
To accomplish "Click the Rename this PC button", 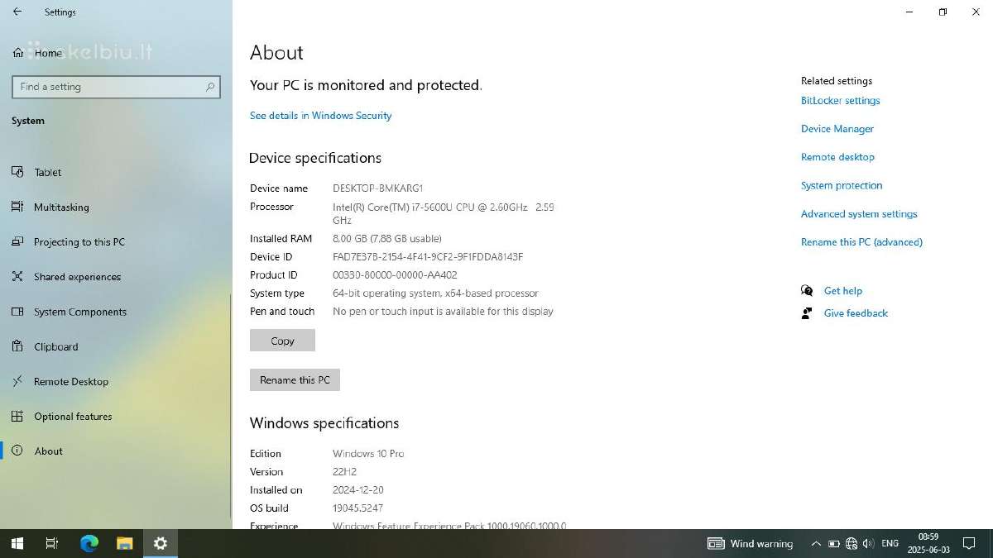I will point(295,379).
